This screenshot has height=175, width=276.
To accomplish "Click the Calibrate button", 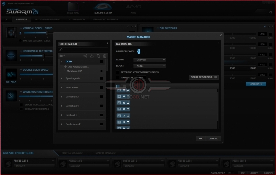I will (256, 84).
